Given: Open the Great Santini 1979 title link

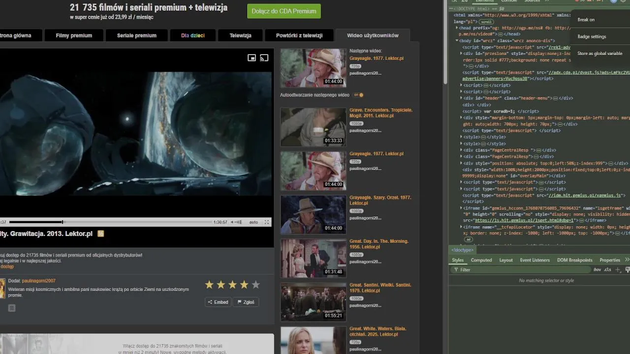Looking at the screenshot, I should point(380,288).
